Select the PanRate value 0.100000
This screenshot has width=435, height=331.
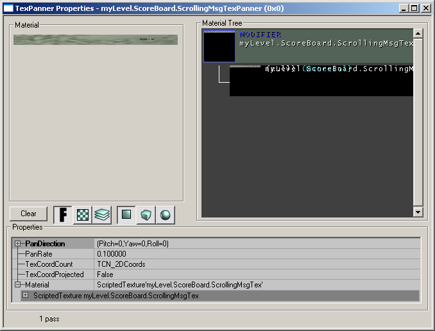click(257, 254)
